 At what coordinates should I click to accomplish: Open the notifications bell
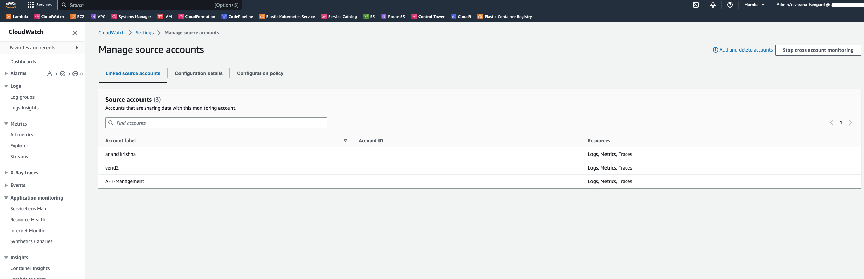click(x=713, y=5)
